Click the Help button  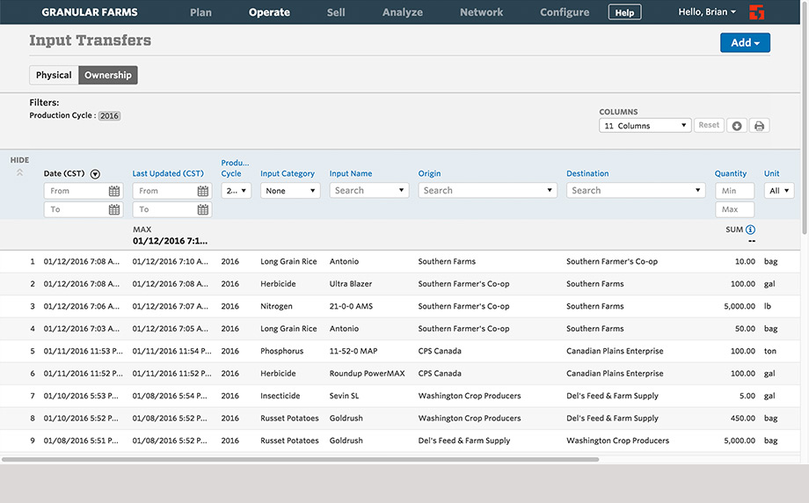[624, 13]
